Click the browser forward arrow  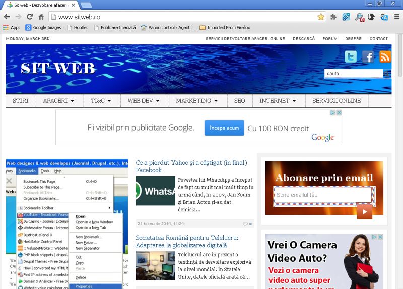(x=18, y=17)
